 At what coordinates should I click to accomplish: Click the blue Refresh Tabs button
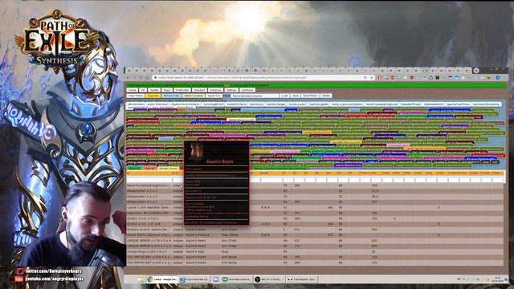(x=171, y=96)
